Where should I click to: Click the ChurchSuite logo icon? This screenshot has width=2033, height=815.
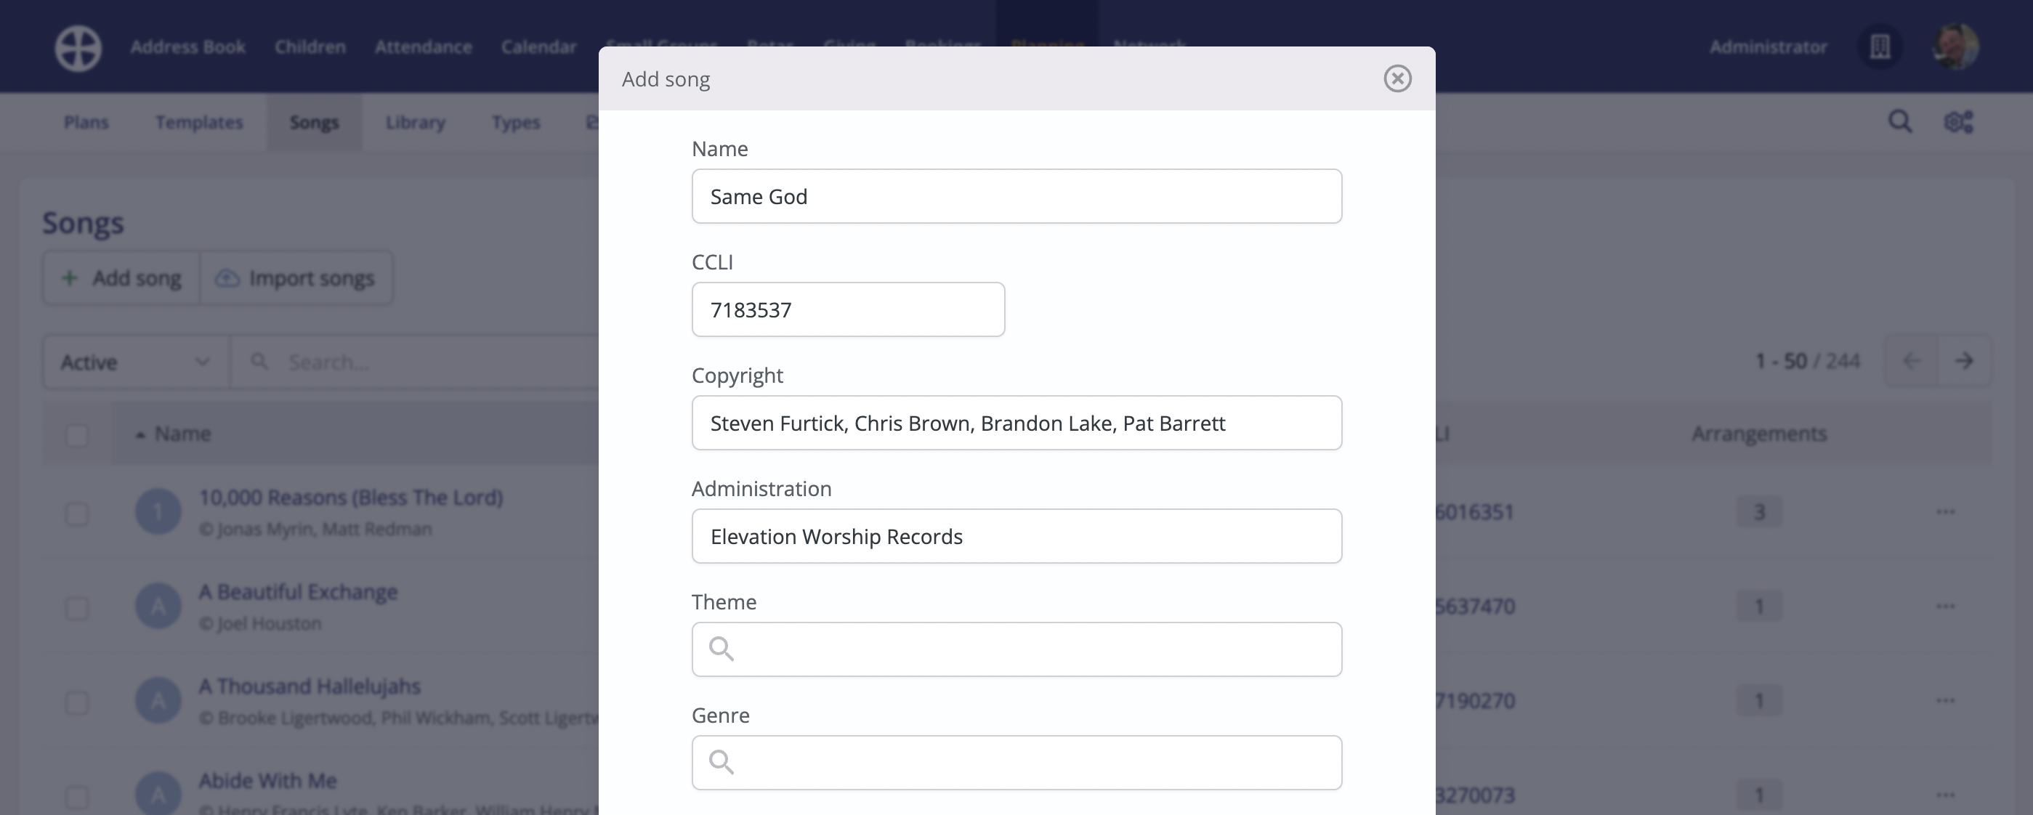77,47
